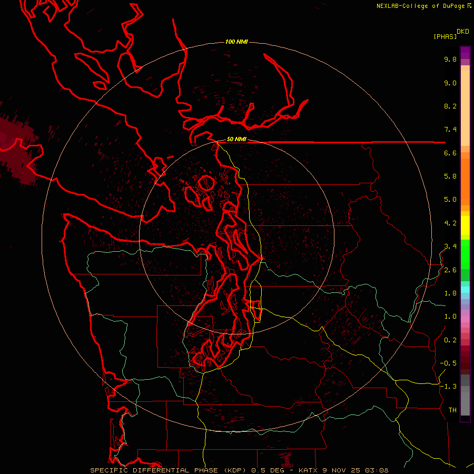The width and height of the screenshot is (474, 474).
Task: Click the 5.0 scale value
Action: coord(450,200)
